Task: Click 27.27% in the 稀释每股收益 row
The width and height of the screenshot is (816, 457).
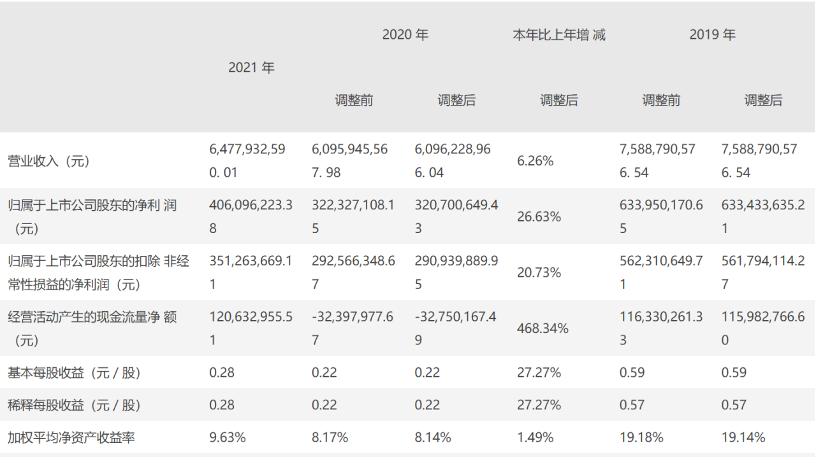Action: point(539,405)
